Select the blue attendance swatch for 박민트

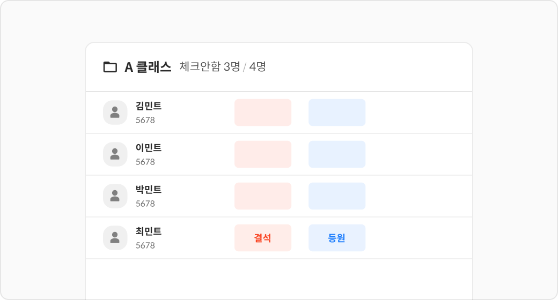337,196
